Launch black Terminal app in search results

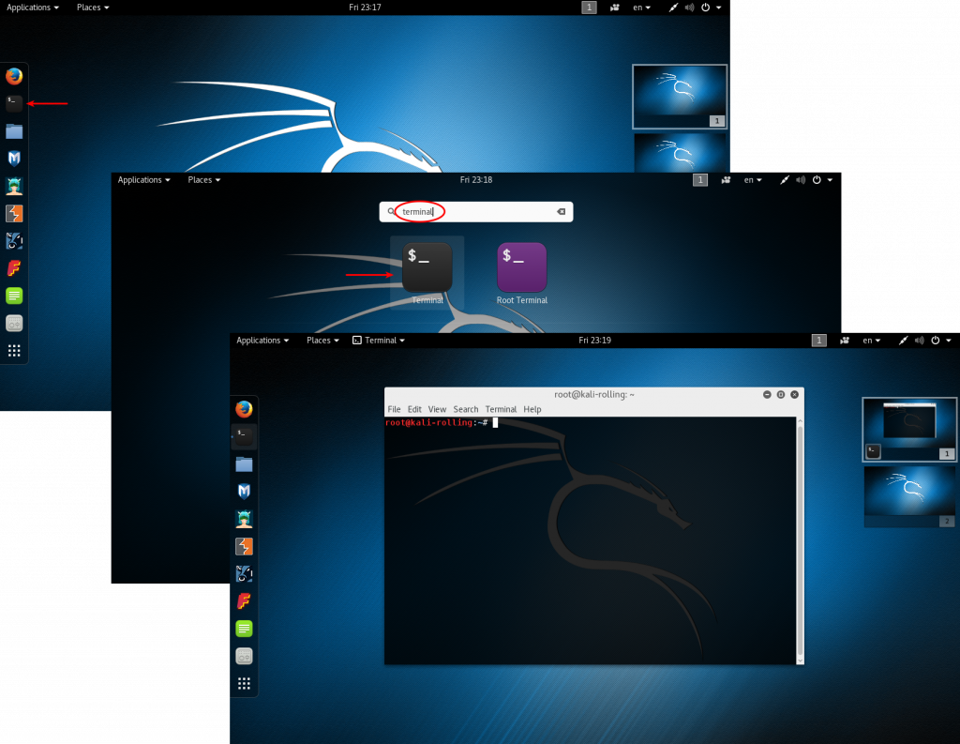427,267
